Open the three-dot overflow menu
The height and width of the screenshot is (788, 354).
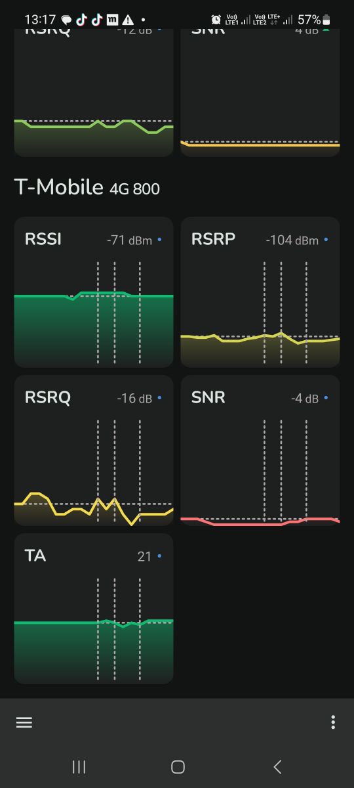(333, 722)
